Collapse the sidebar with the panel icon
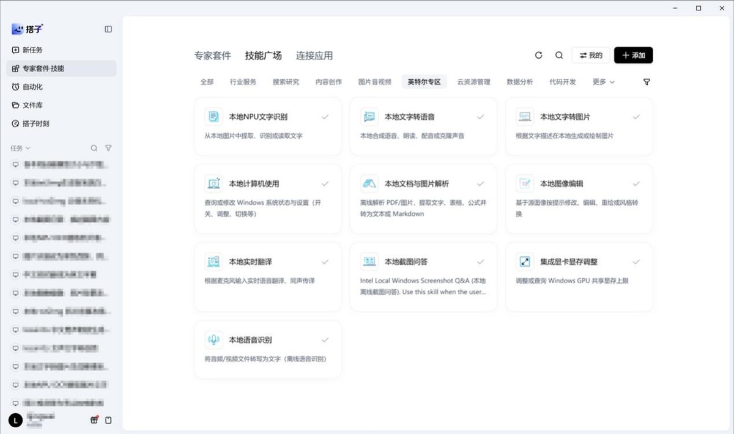This screenshot has width=734, height=434. (x=108, y=29)
